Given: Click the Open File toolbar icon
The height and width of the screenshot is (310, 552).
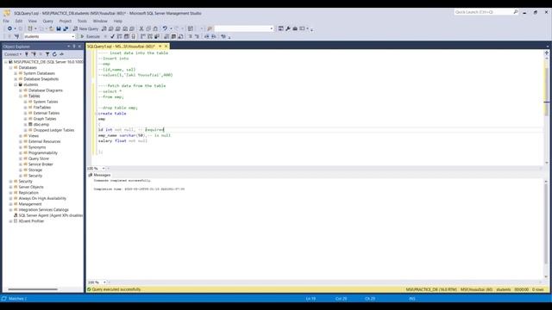Looking at the screenshot, I should pyautogui.click(x=52, y=28).
